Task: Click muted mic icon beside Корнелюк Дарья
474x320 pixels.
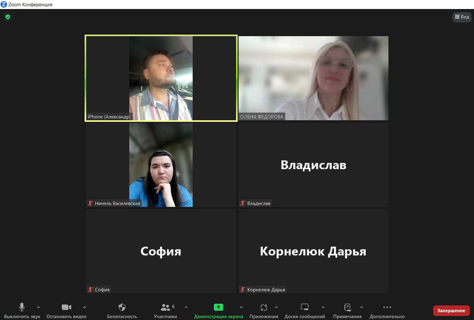Action: click(x=243, y=289)
